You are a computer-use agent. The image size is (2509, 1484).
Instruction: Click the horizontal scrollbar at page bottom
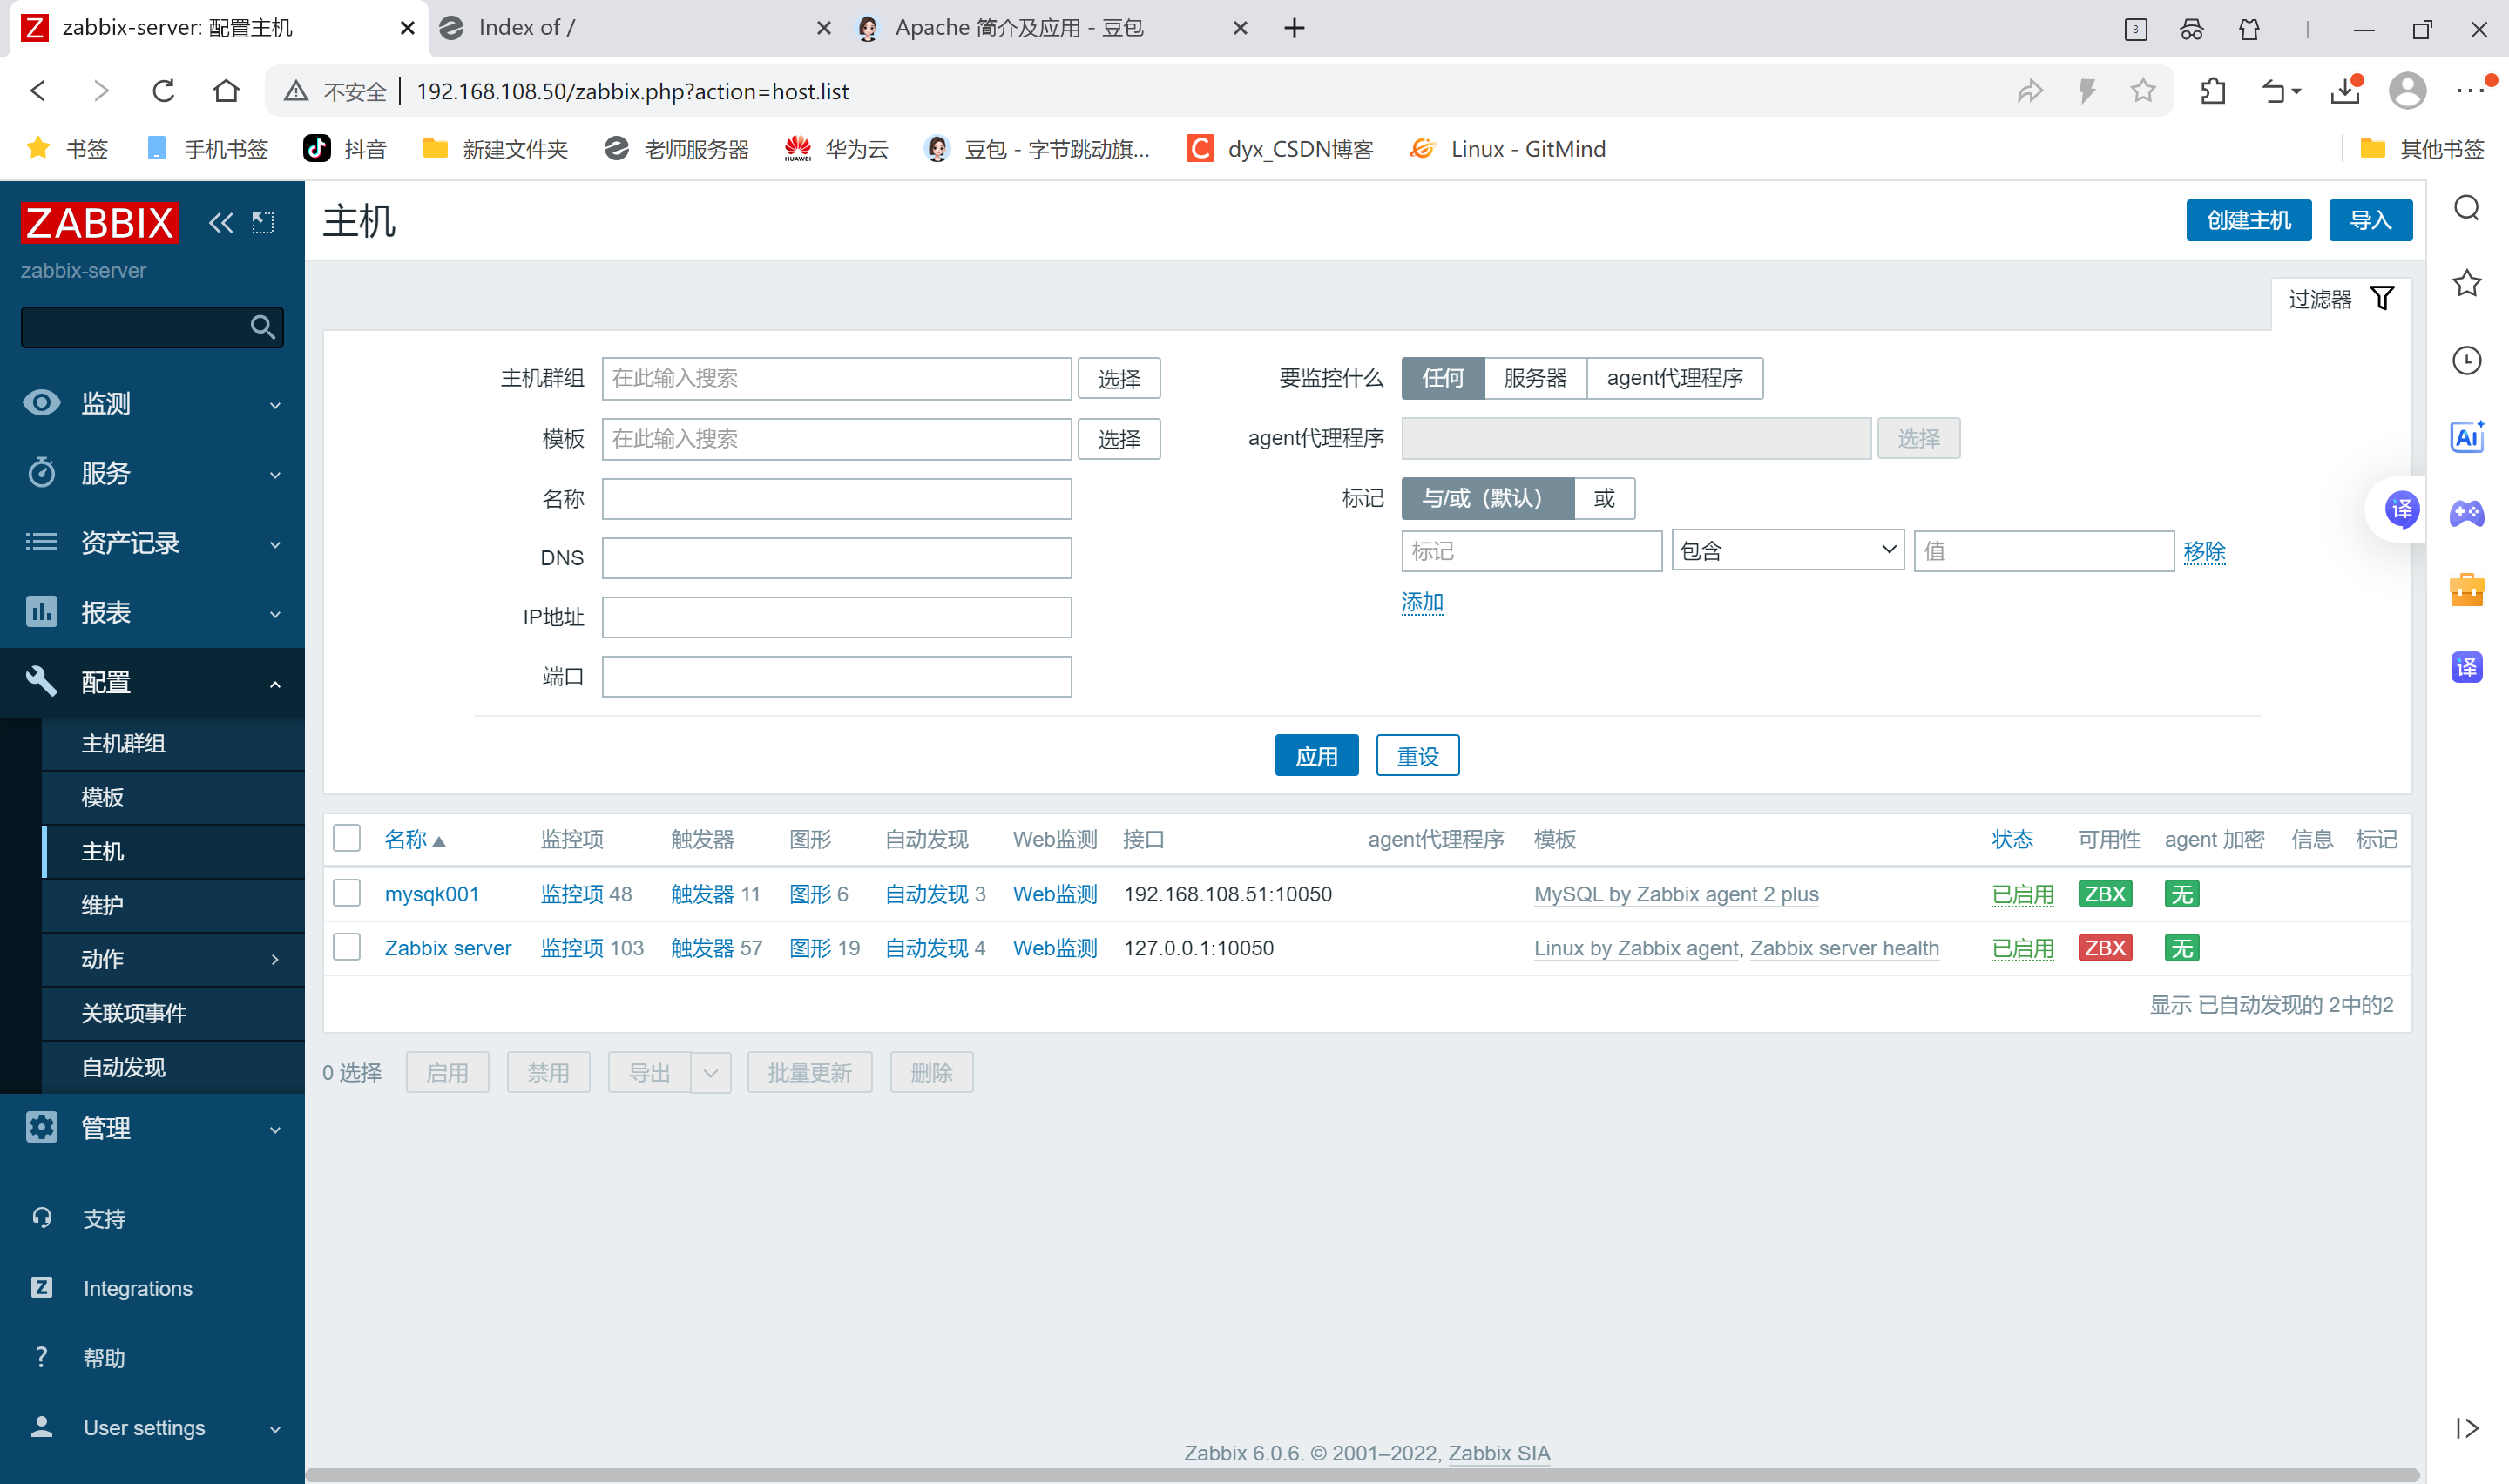coord(1360,1475)
